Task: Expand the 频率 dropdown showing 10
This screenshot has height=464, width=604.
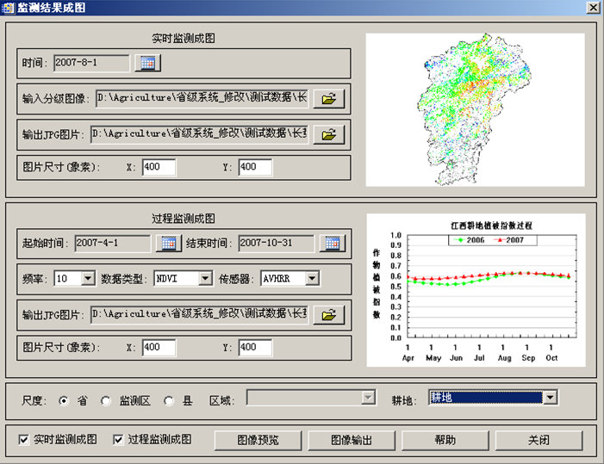Action: [88, 278]
